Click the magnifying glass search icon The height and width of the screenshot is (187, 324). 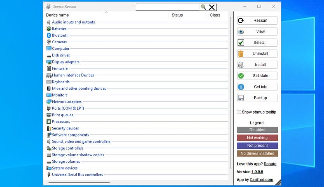[x=203, y=7]
